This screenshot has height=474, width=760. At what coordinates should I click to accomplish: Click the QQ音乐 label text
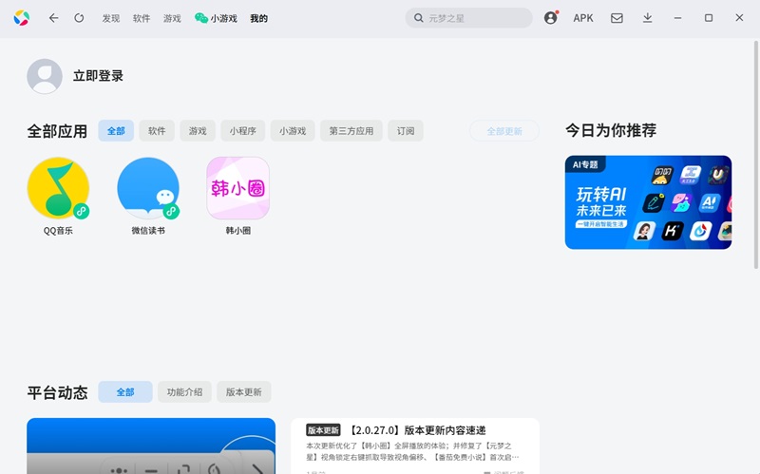58,231
